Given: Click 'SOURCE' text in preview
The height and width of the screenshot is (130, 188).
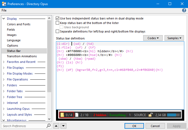Looking at the screenshot, I should 140,115.
